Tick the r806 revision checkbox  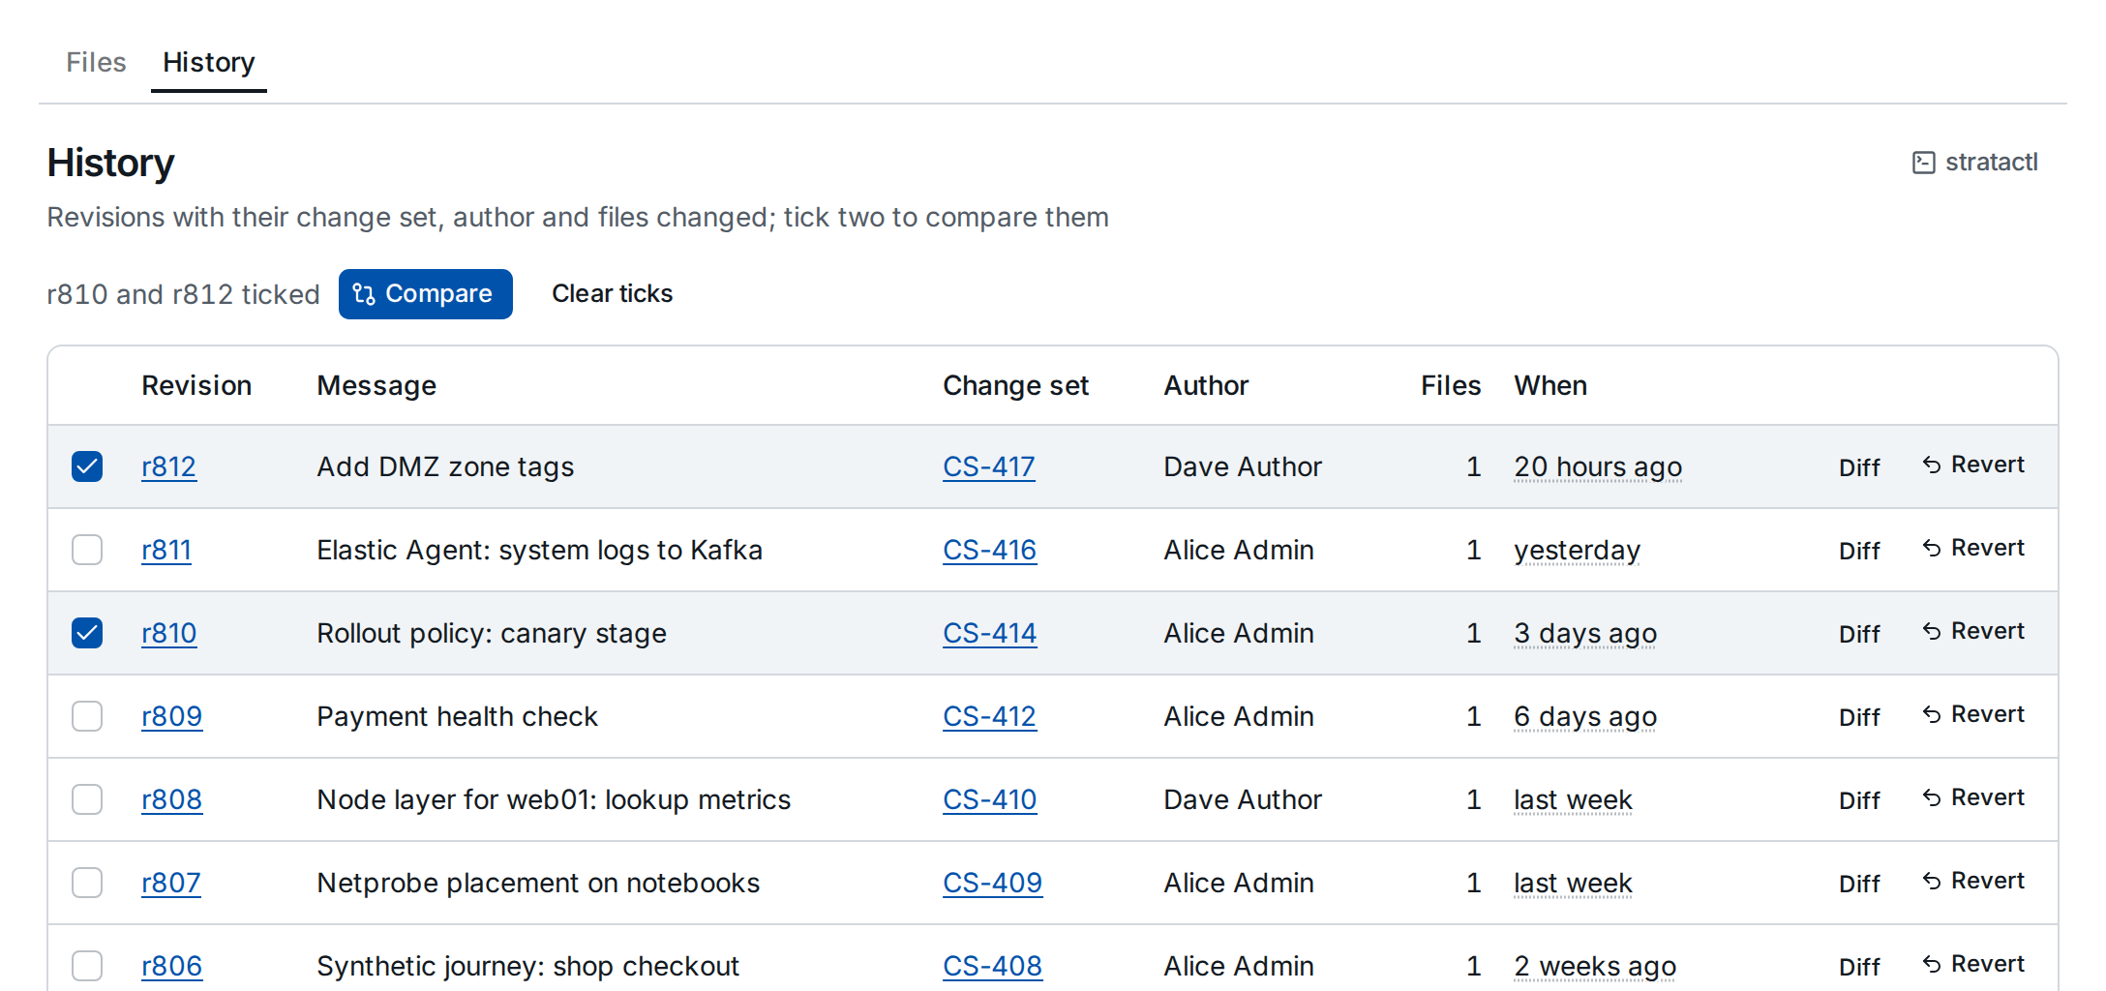click(87, 966)
